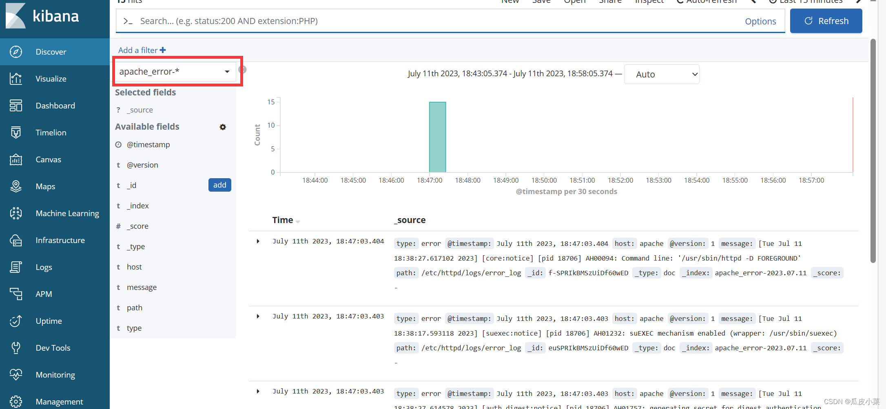Expand the first 18:47:03.403 log row
This screenshot has height=409, width=886.
(x=258, y=316)
